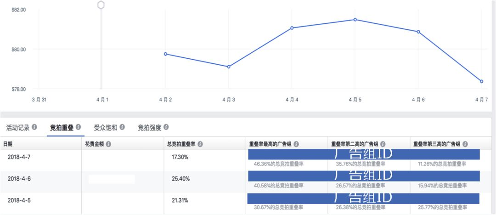Click info icon next to 竞拍重叠
496x215 pixels.
[x=78, y=127]
